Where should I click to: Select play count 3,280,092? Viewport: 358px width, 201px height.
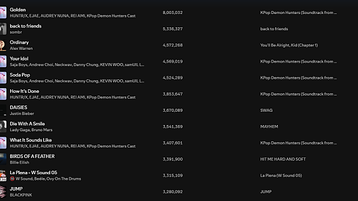coord(173,192)
